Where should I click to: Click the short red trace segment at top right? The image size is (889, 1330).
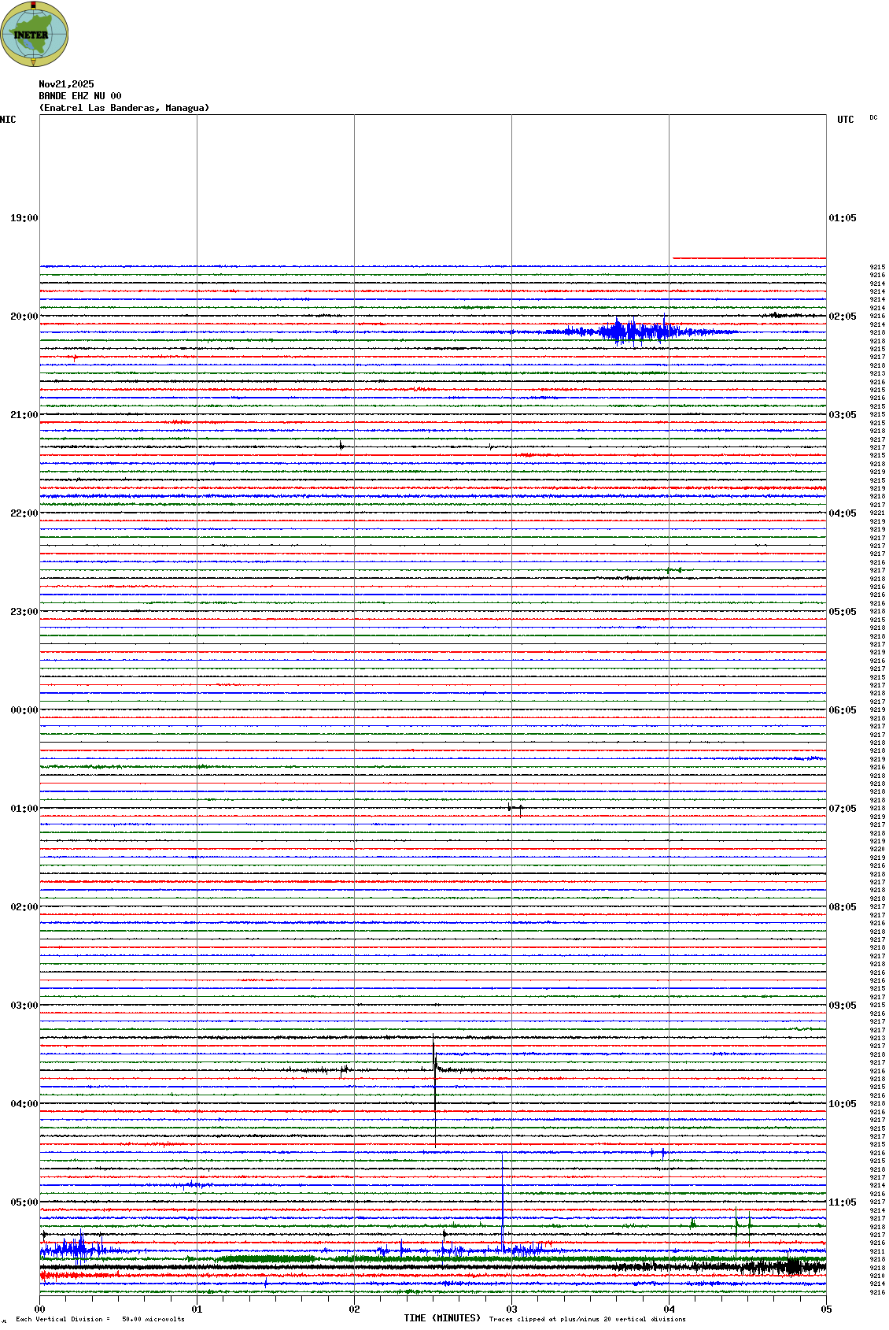749,257
